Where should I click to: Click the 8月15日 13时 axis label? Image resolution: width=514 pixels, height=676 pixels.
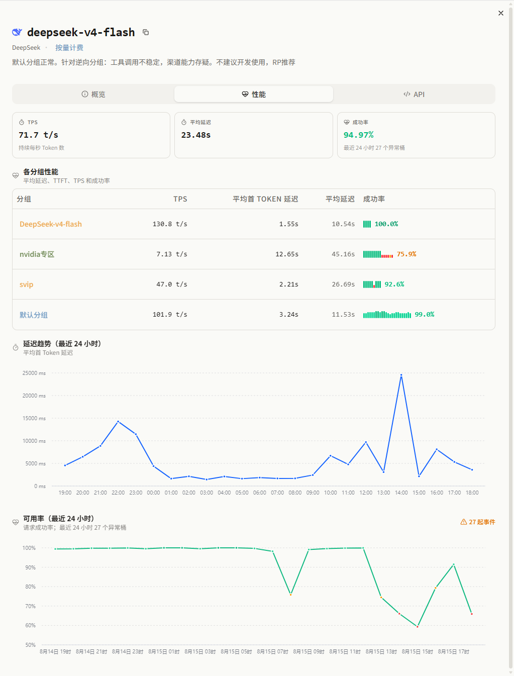381,651
